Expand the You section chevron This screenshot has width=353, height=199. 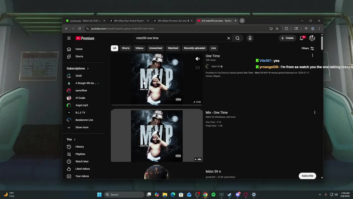coord(75,140)
